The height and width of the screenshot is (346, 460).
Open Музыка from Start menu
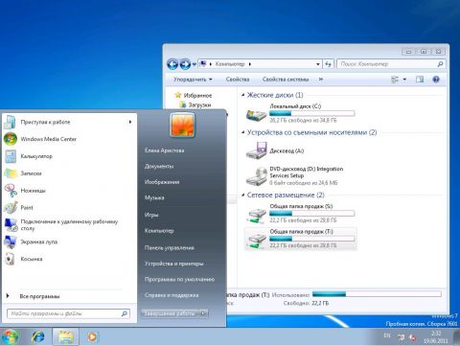[154, 197]
